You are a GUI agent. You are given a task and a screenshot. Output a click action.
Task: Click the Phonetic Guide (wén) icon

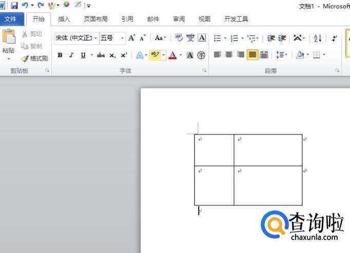coord(190,38)
